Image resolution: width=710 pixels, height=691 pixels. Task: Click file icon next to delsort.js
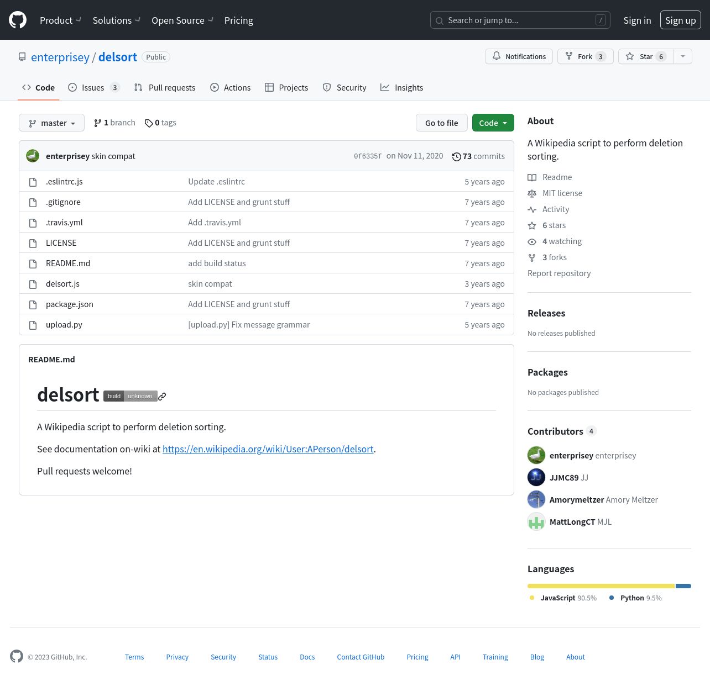click(33, 284)
